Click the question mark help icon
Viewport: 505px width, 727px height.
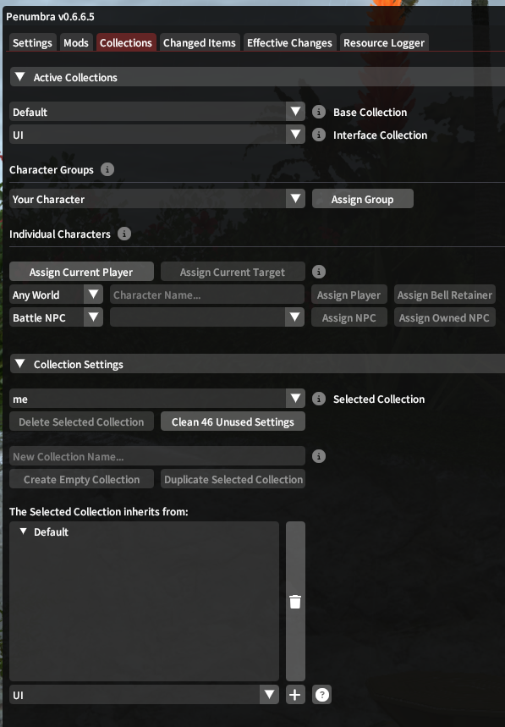[322, 695]
